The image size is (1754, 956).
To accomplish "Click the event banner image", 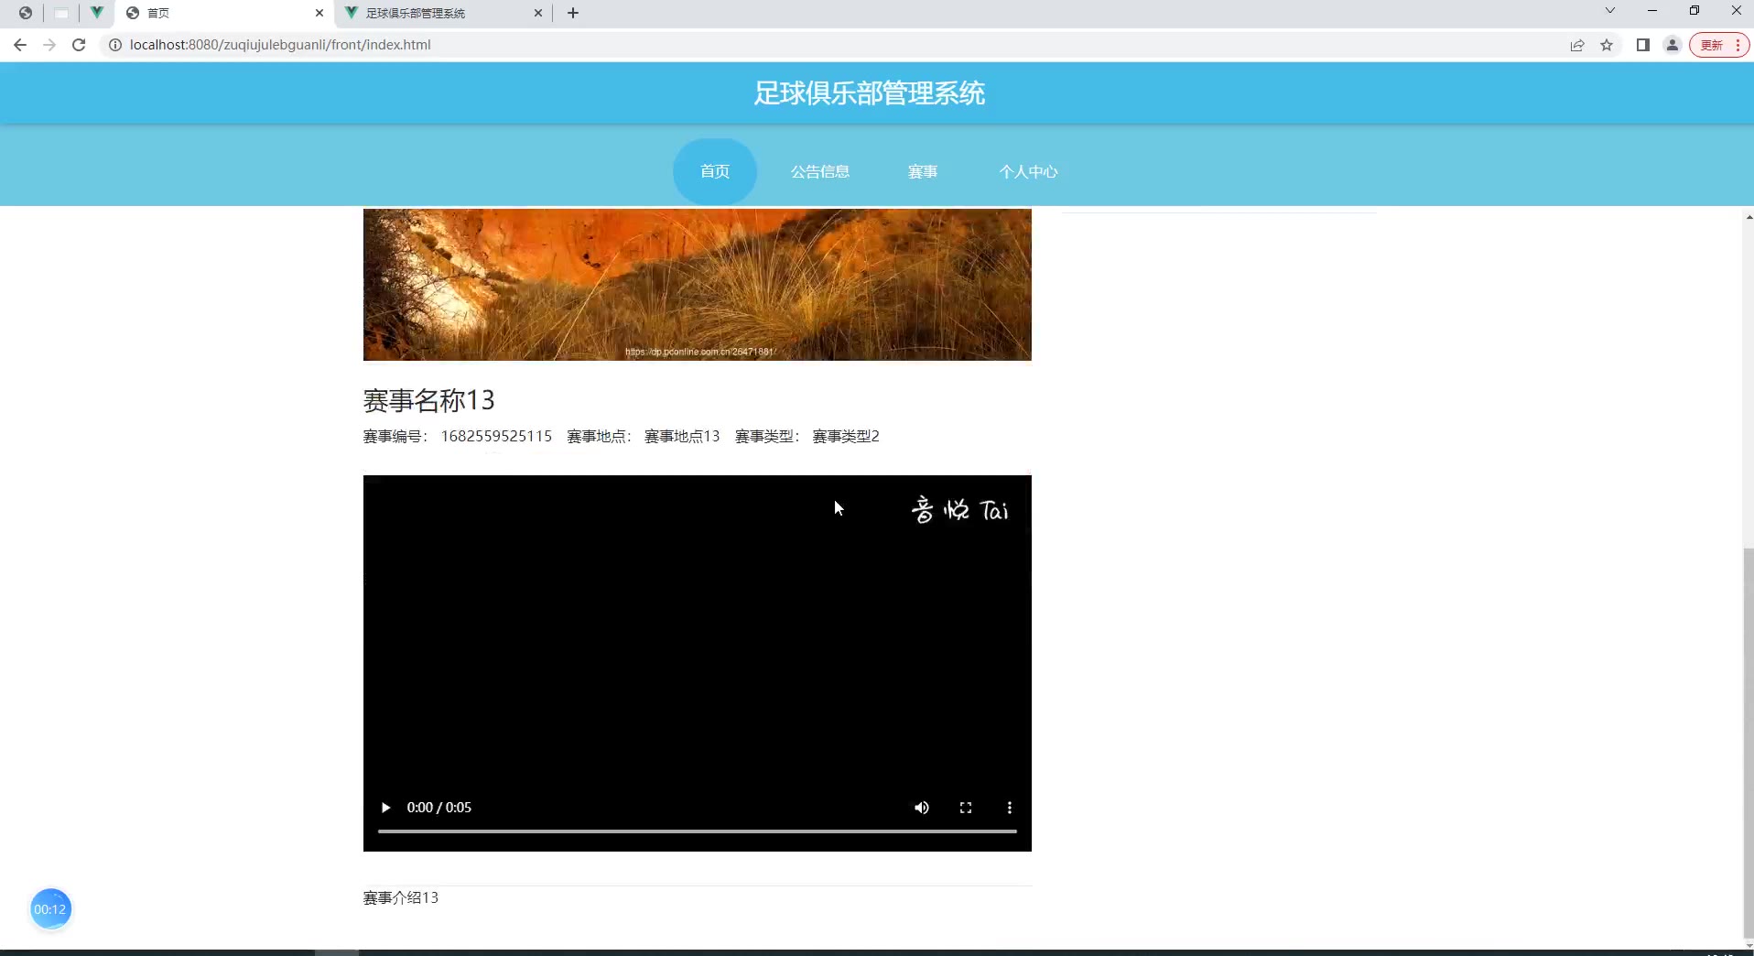I will [697, 284].
